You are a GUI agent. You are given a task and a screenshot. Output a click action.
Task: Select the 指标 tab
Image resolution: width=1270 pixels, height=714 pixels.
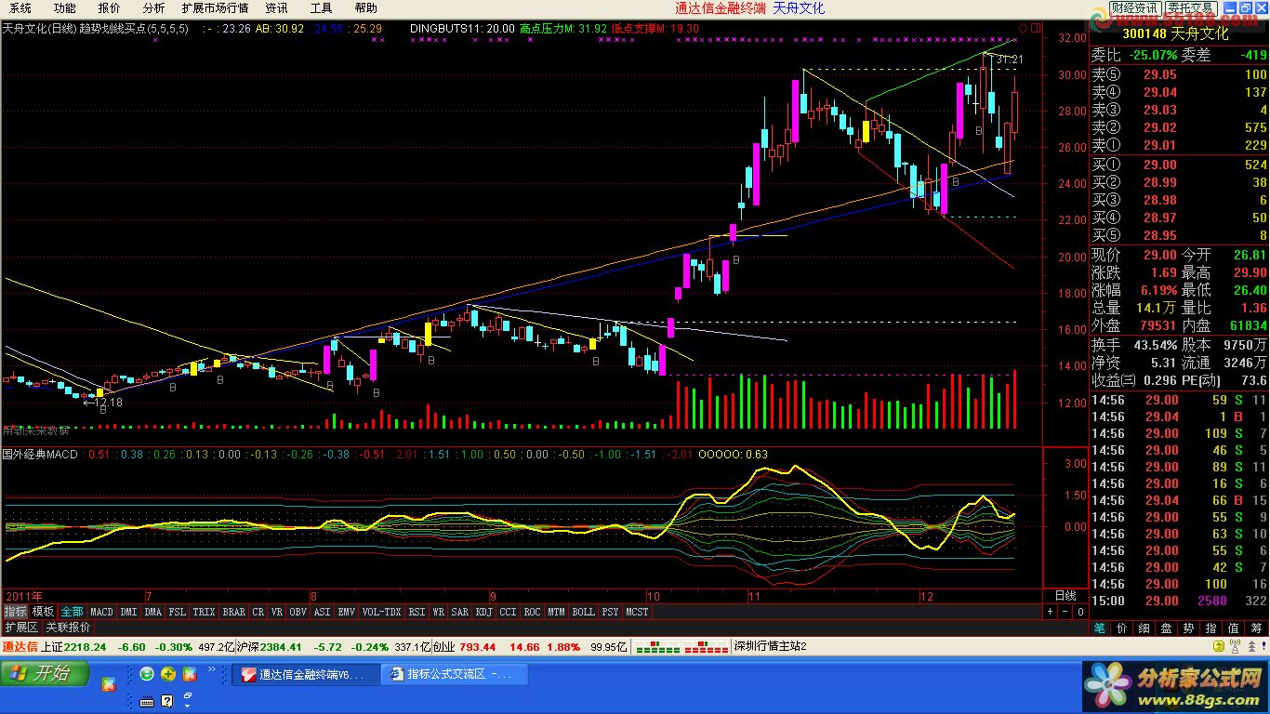(x=15, y=612)
